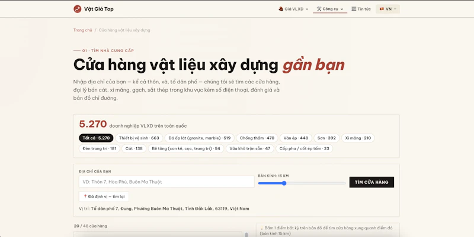Click the 5.270 doanh nghiệp count text
The width and height of the screenshot is (474, 237).
click(133, 124)
